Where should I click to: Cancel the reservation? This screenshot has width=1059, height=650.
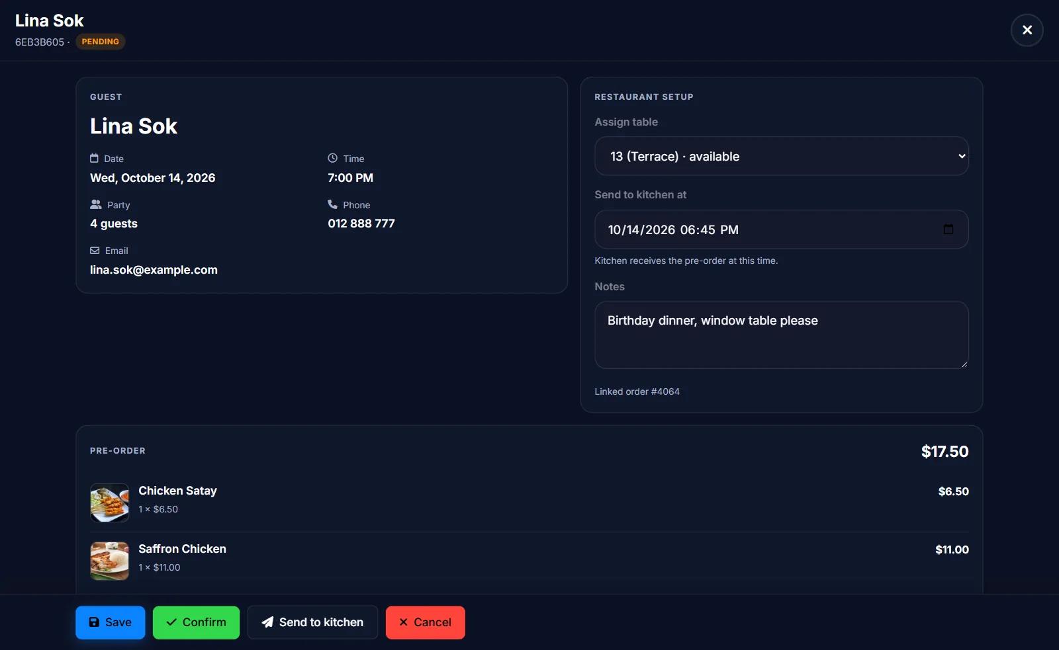(x=425, y=622)
